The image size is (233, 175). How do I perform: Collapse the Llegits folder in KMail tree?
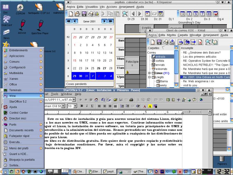pyautogui.click(x=149, y=77)
